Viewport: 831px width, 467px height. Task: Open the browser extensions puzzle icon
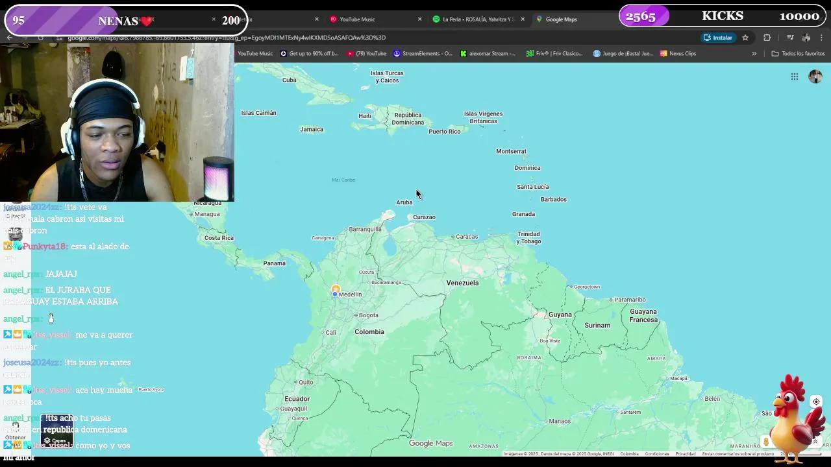[767, 38]
